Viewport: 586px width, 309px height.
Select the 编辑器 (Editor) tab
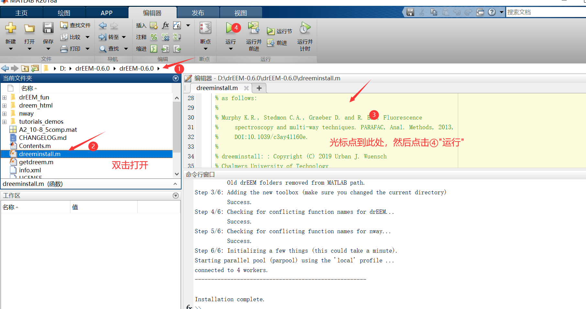pyautogui.click(x=152, y=13)
